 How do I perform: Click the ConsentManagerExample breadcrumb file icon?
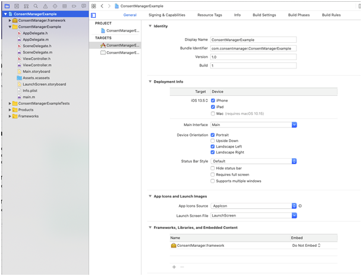click(117, 6)
